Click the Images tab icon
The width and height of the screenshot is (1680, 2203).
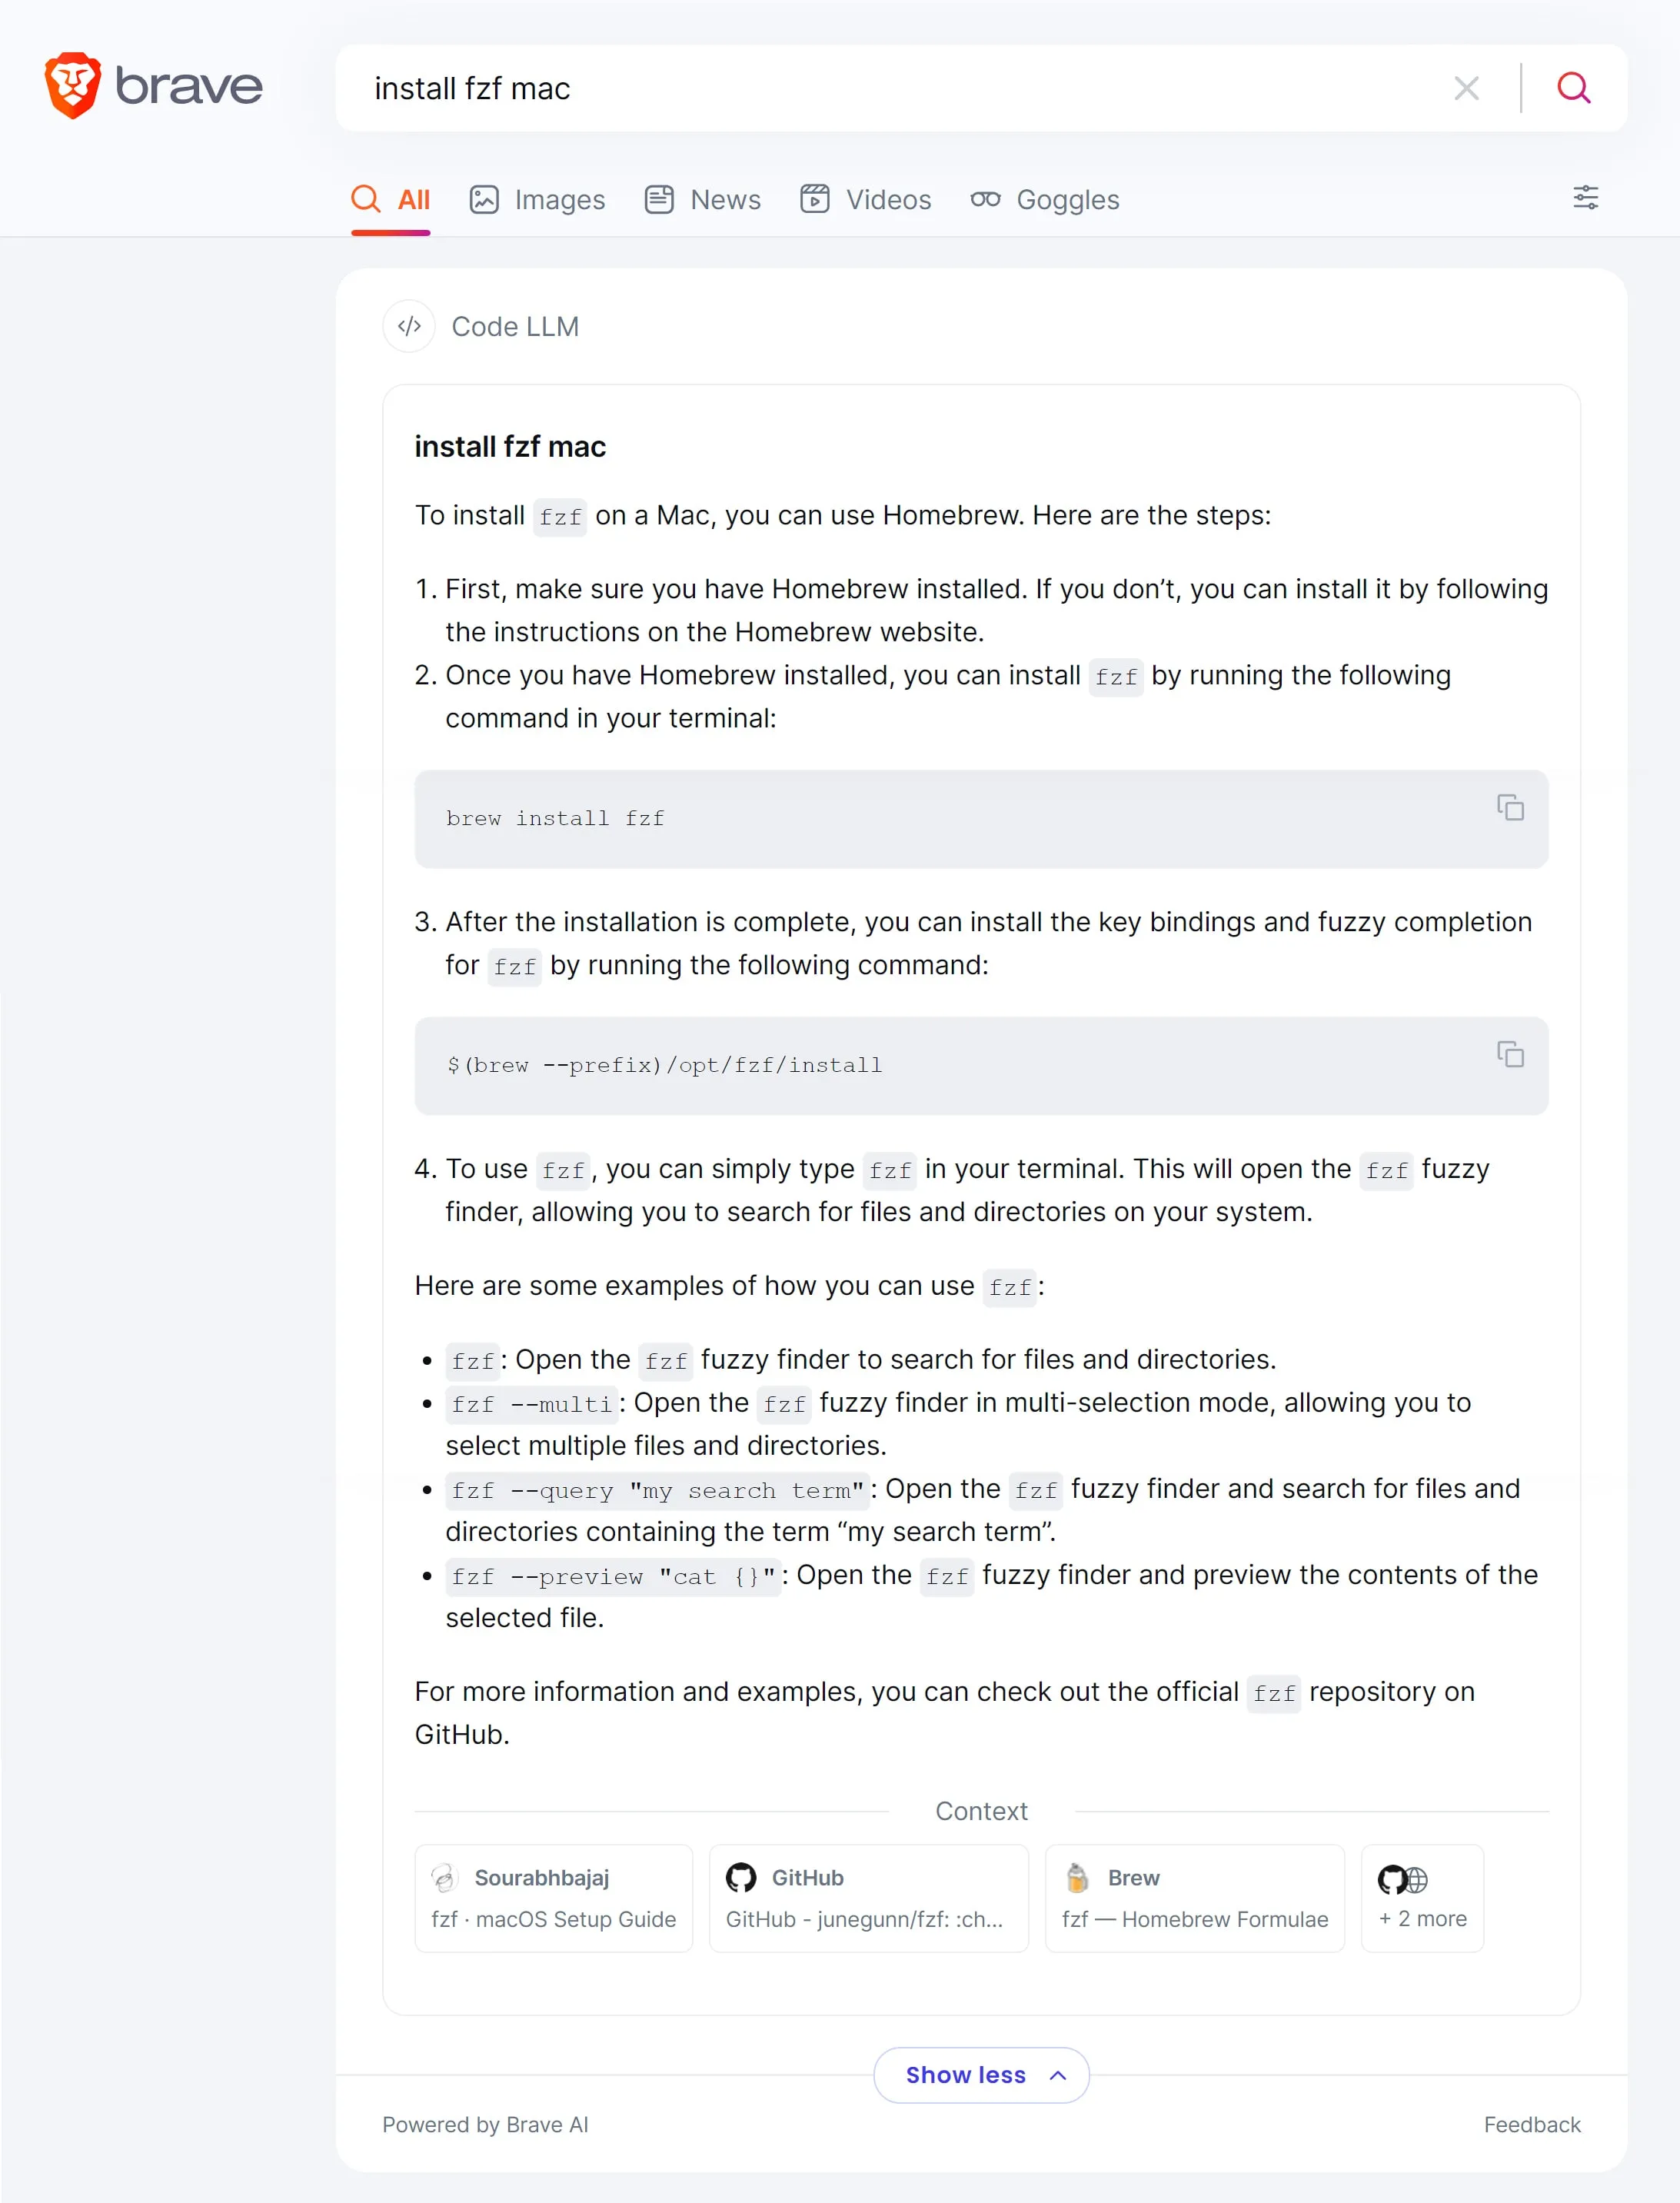tap(484, 199)
